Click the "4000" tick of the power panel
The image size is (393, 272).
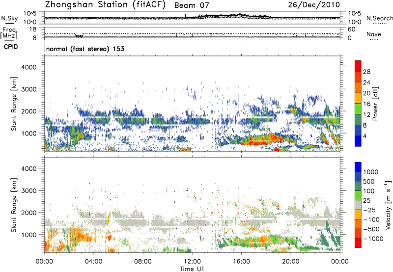pos(28,67)
